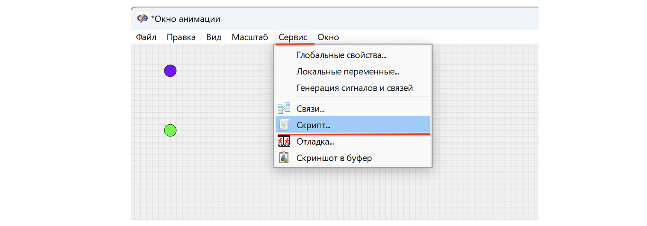The width and height of the screenshot is (647, 226).
Task: Open the Правка menu
Action: [x=181, y=37]
